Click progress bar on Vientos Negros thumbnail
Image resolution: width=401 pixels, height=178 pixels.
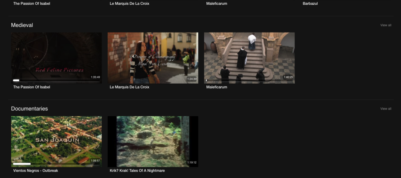(x=56, y=164)
